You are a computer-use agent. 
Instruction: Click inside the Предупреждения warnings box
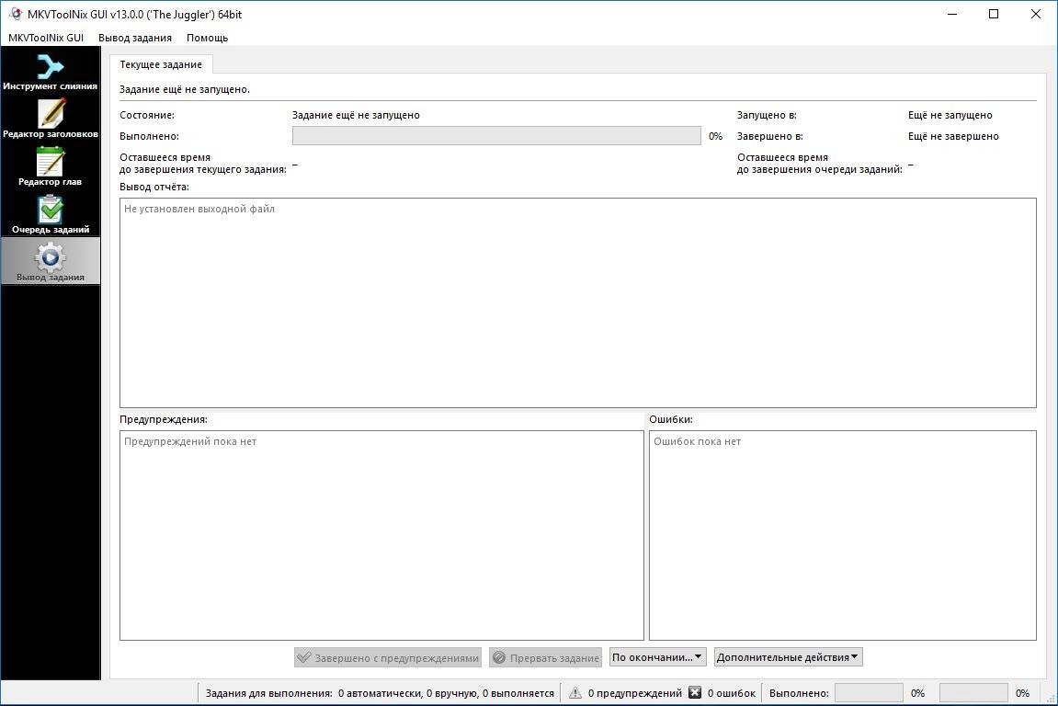(381, 535)
